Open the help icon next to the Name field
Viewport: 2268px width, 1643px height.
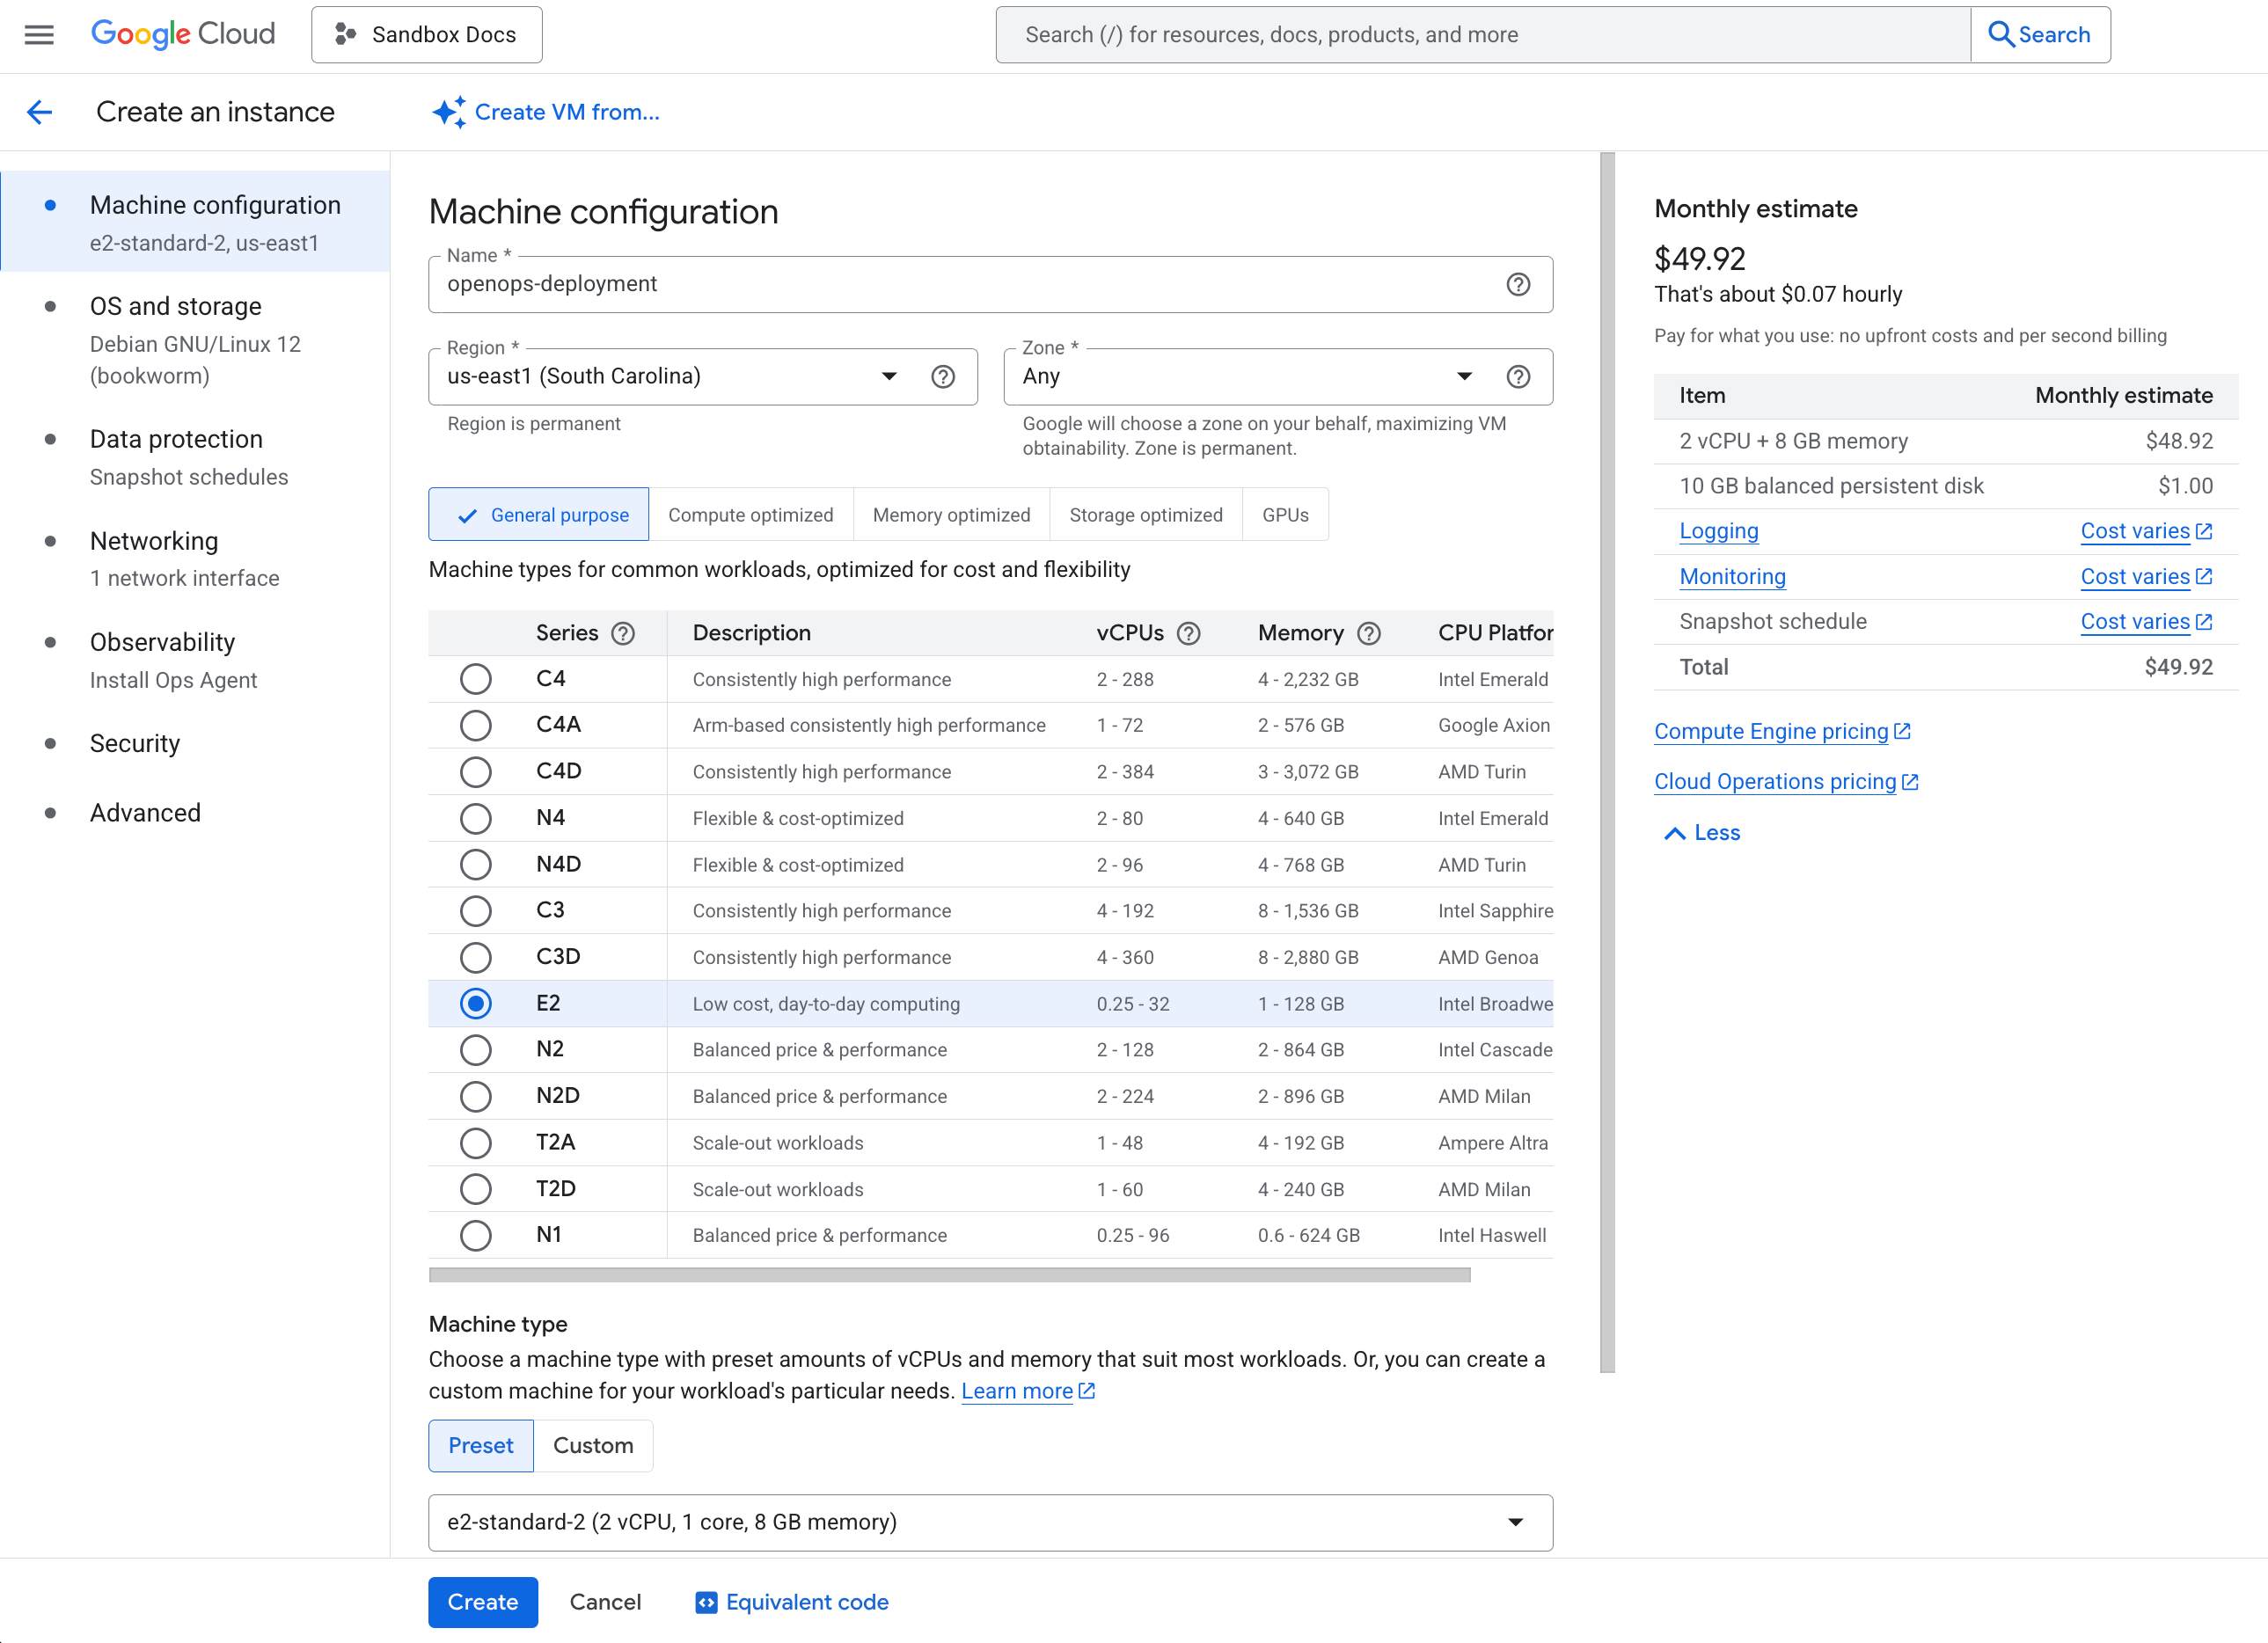click(1519, 284)
